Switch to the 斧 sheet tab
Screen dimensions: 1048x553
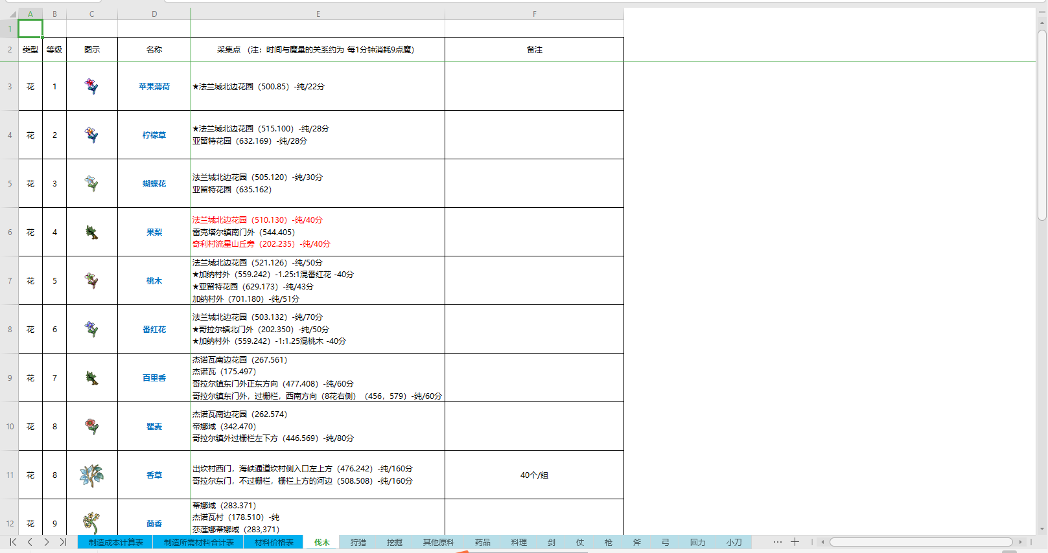pos(636,542)
